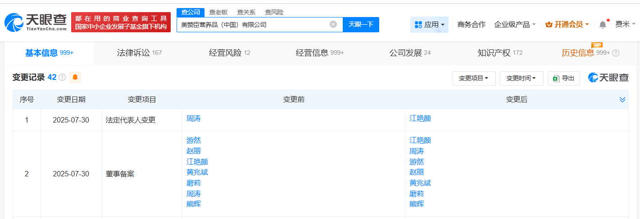Screen dimensions: 640x219
Task: Export change records with 导出 button
Action: click(x=563, y=78)
